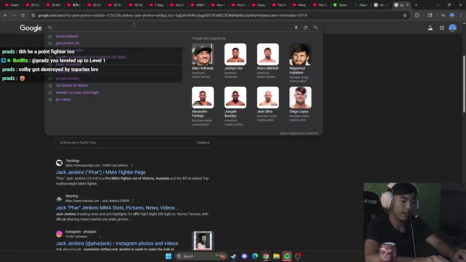The width and height of the screenshot is (466, 262).
Task: Open the Instagram result options menu
Action: click(100, 237)
